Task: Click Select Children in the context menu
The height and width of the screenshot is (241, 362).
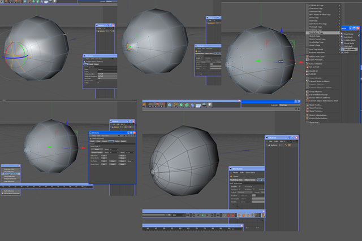Action: coord(316,64)
